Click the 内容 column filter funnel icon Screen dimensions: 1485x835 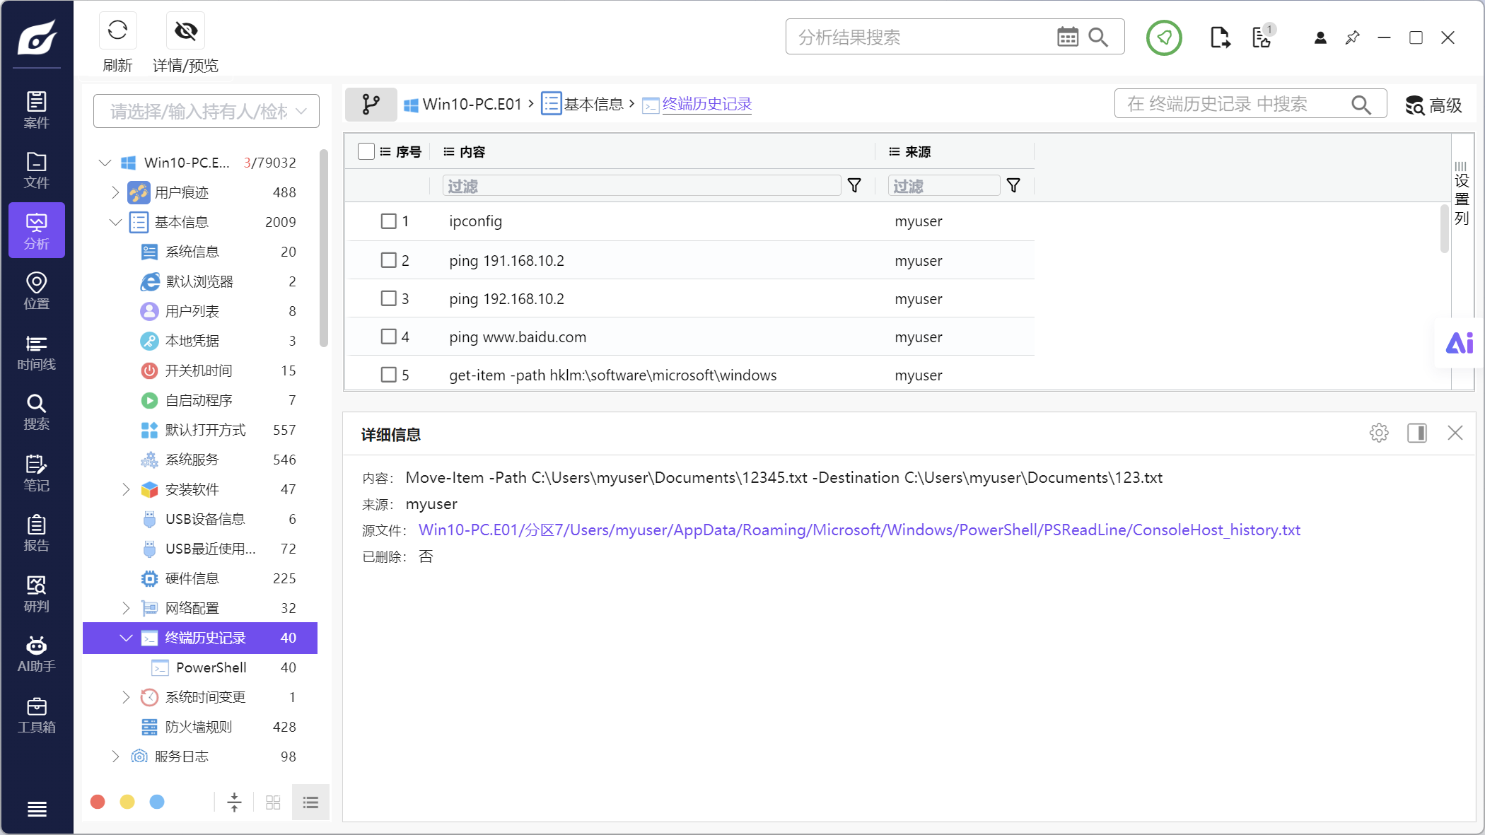click(x=854, y=185)
